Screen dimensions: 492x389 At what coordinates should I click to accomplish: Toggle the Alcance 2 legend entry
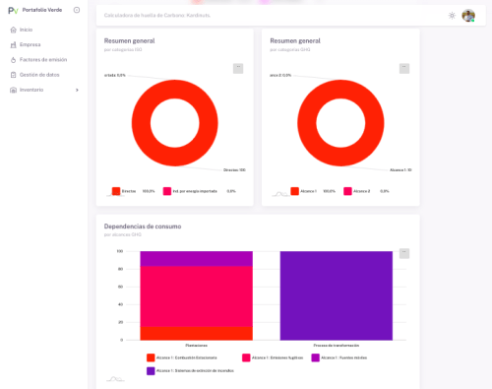(x=357, y=191)
